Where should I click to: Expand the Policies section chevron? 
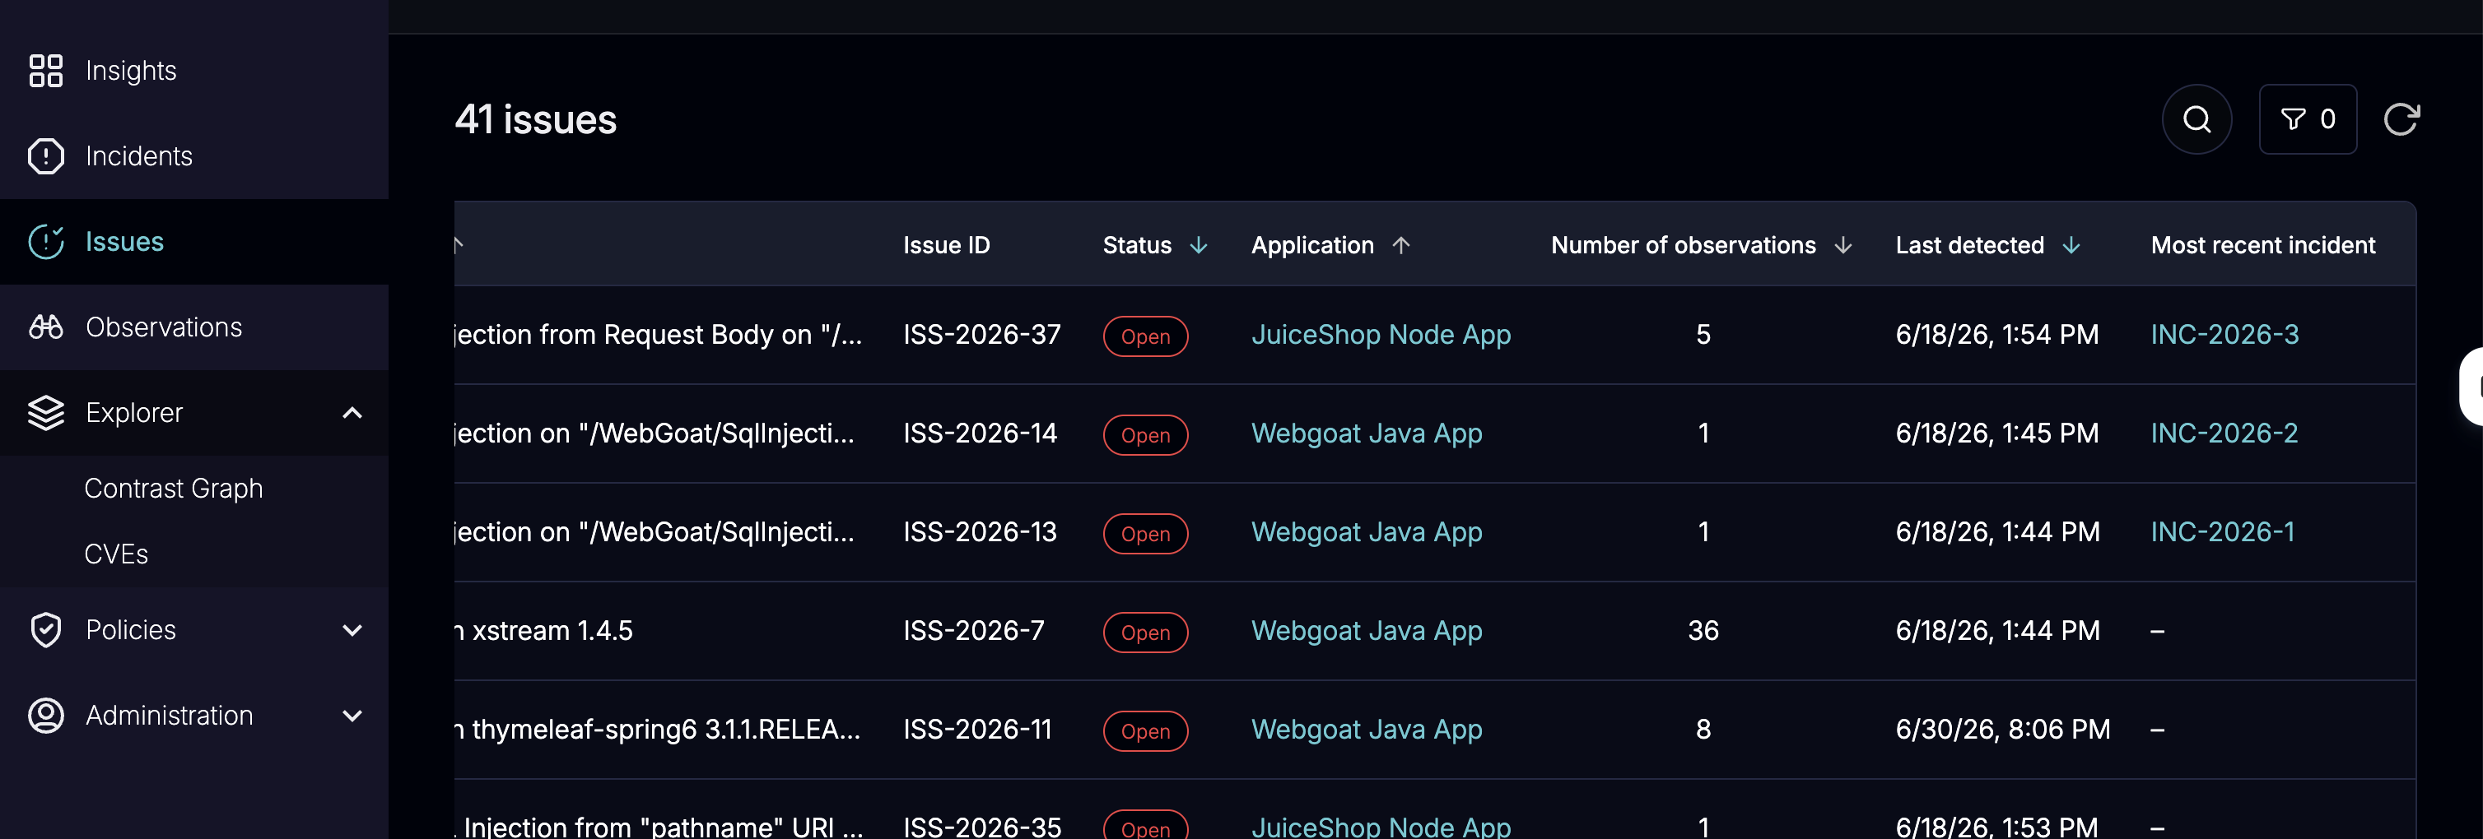tap(353, 630)
